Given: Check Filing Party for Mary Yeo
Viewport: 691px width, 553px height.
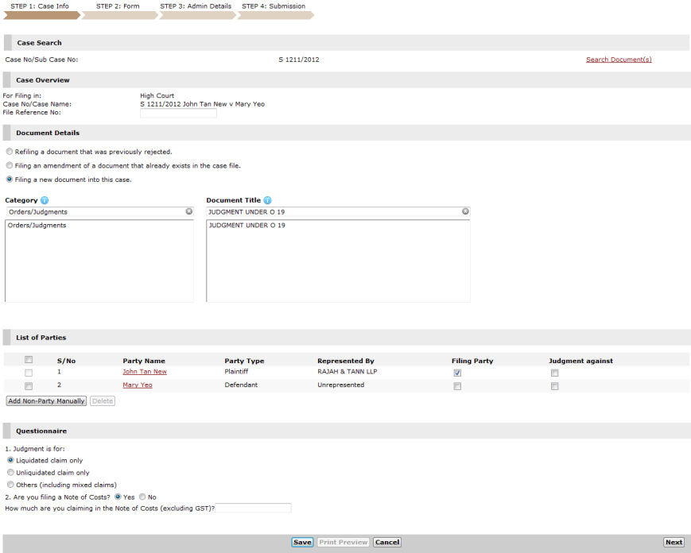Looking at the screenshot, I should 457,386.
